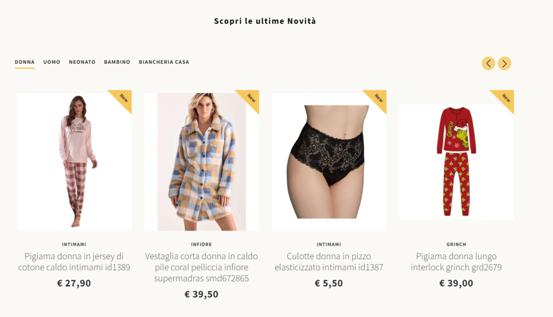View black lace culotte product image
Image resolution: width=553 pixels, height=317 pixels.
click(x=329, y=162)
